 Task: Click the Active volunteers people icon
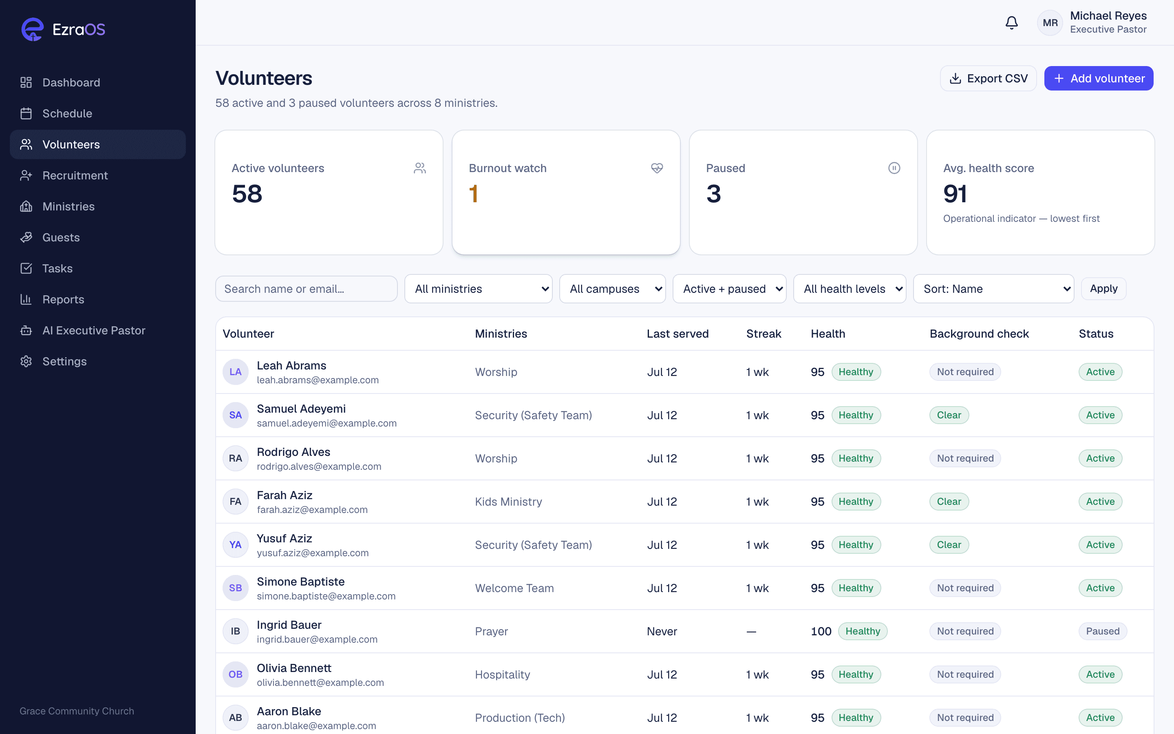coord(419,168)
